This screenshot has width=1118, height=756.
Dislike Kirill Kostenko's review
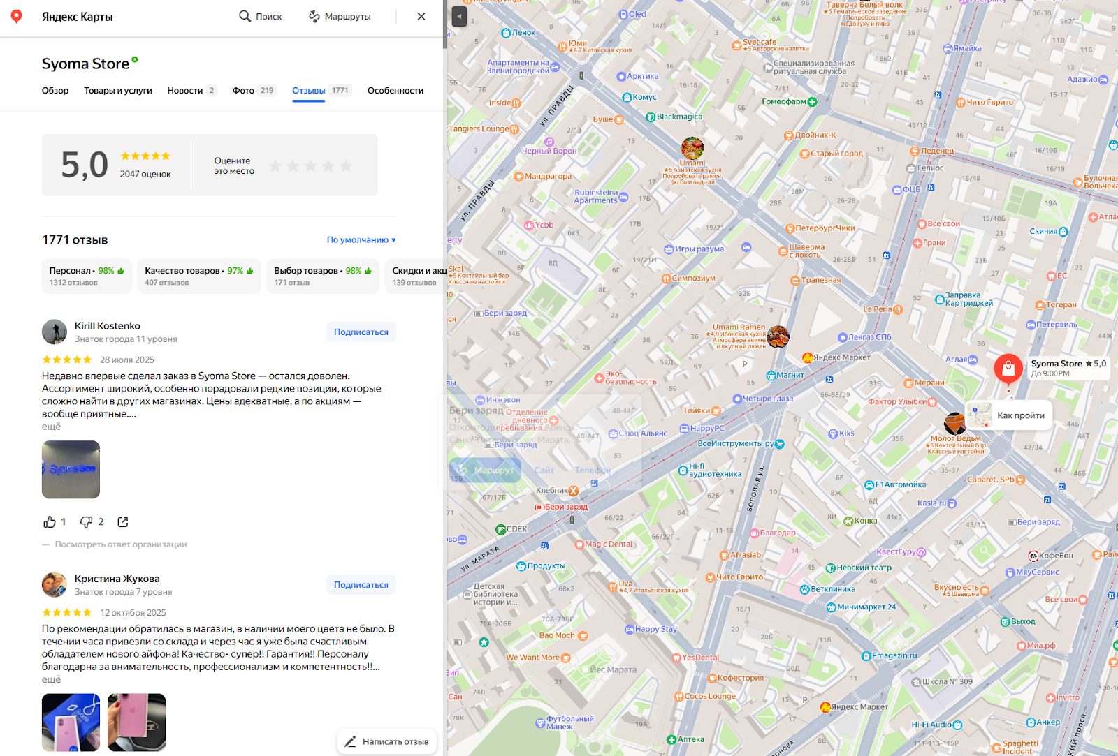point(87,522)
